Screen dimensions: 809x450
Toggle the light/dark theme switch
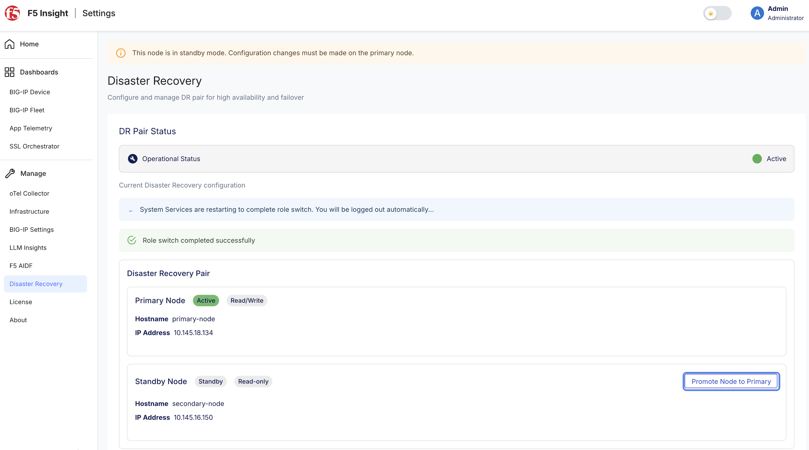tap(717, 13)
